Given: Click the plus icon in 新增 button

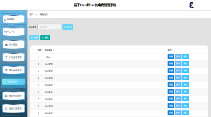Looking at the screenshot, I should [x=32, y=38].
